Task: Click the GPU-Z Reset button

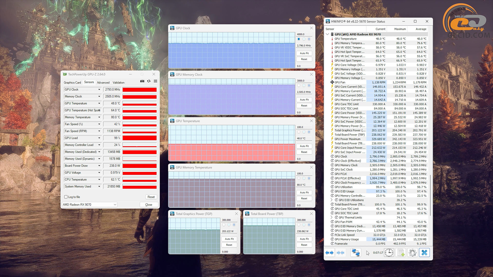Action: pyautogui.click(x=151, y=197)
